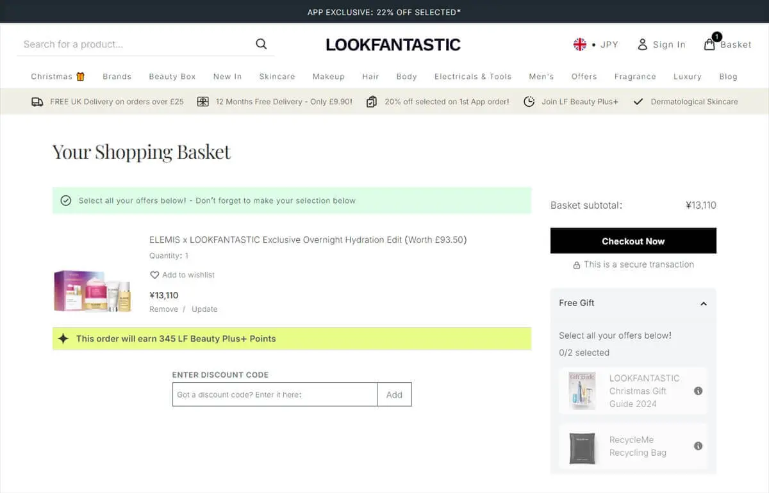Viewport: 769px width, 493px height.
Task: Open the Offers menu
Action: pos(584,76)
